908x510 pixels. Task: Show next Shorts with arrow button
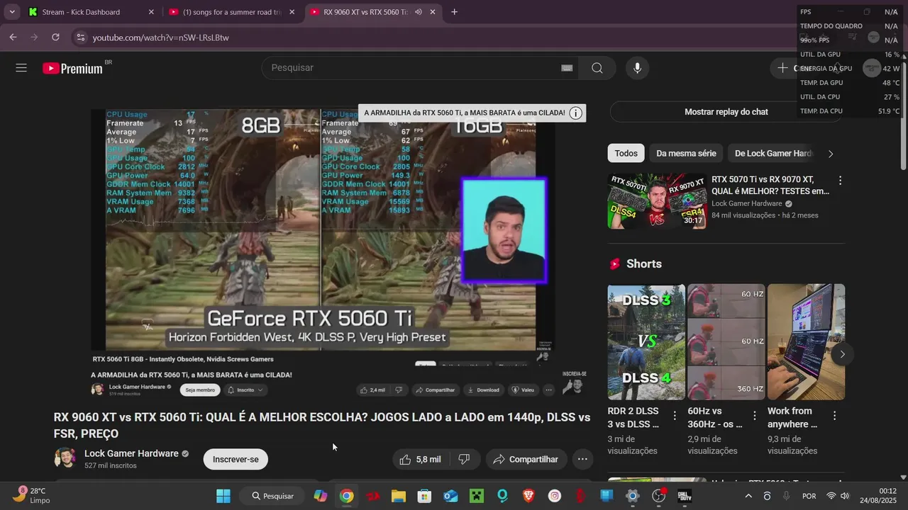pyautogui.click(x=842, y=354)
